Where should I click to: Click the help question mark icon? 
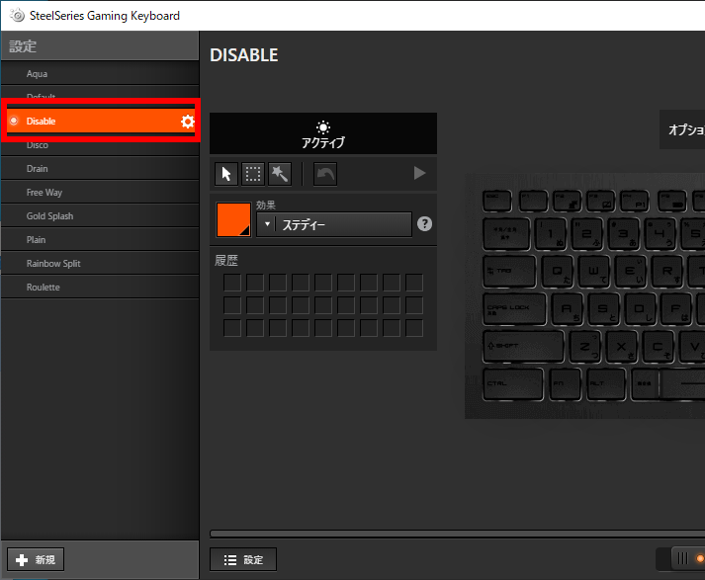tap(424, 223)
